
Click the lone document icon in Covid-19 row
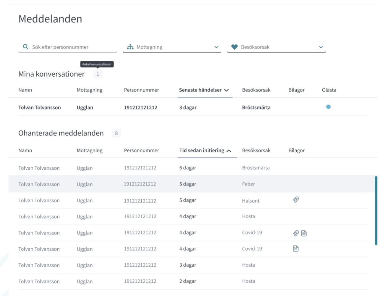click(x=296, y=249)
